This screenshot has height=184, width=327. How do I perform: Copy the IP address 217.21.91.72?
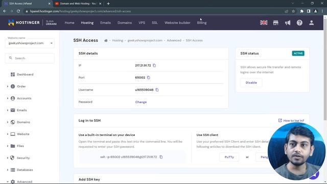[x=154, y=65]
